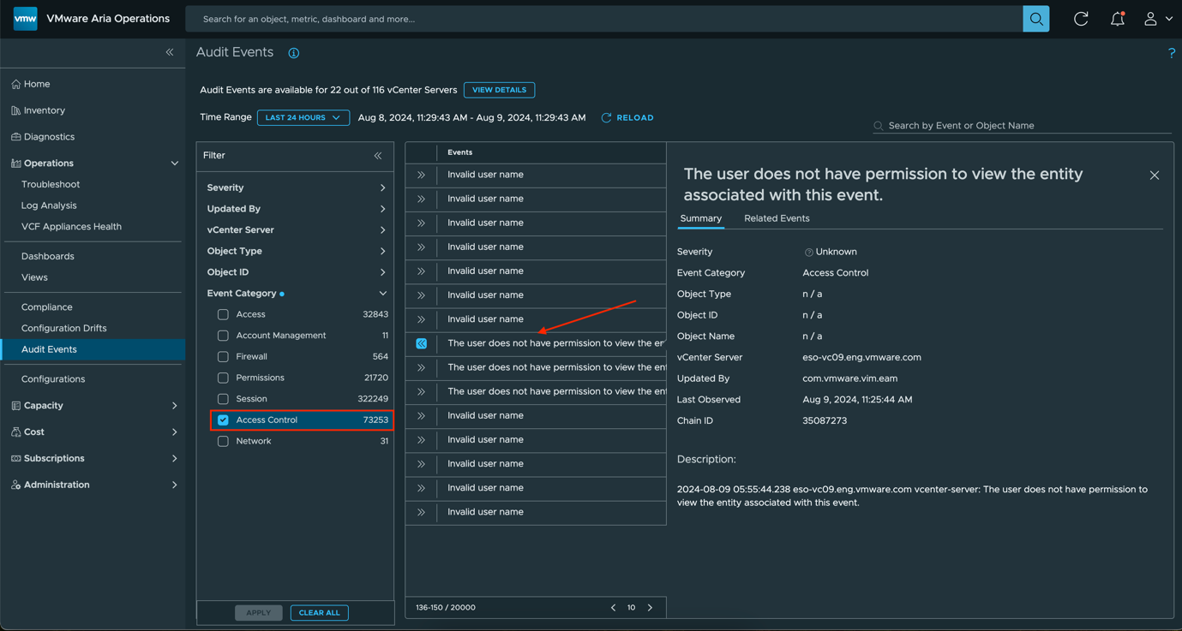Click the com.vmware.vim.eam Updated By value
Viewport: 1182px width, 631px height.
[x=849, y=378]
